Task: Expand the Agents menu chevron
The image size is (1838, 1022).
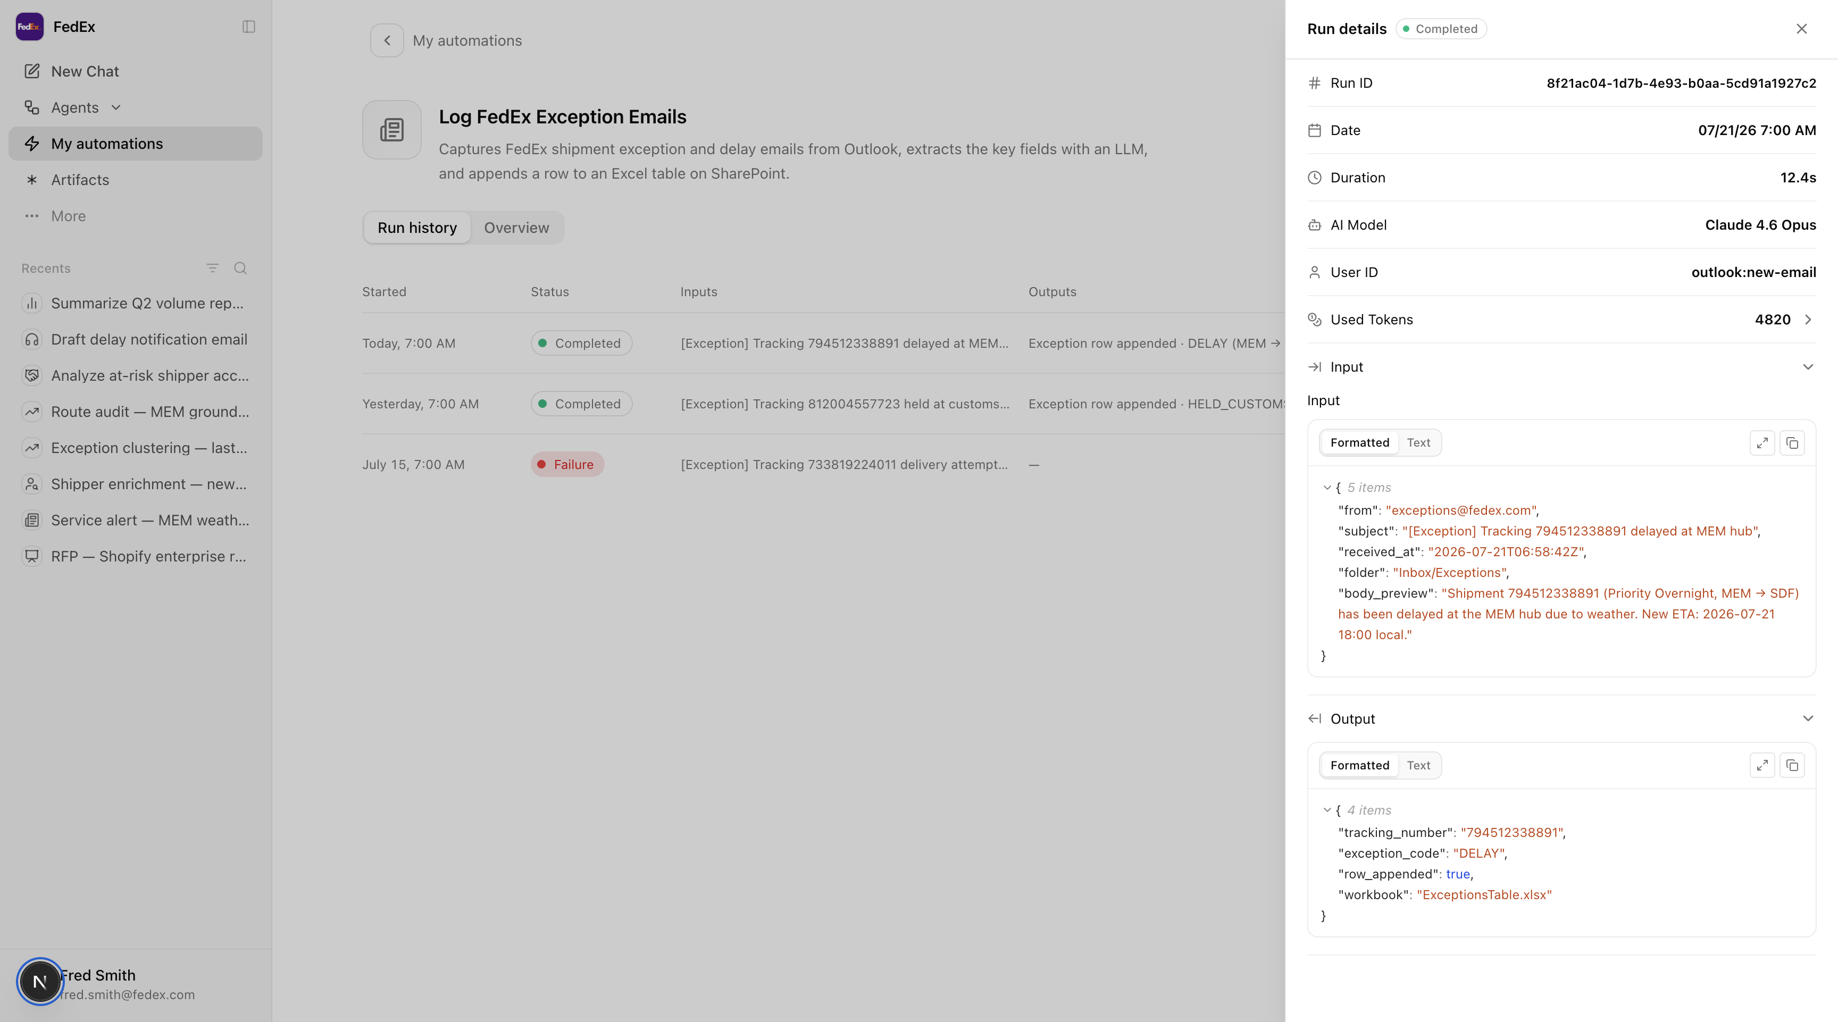Action: coord(116,108)
